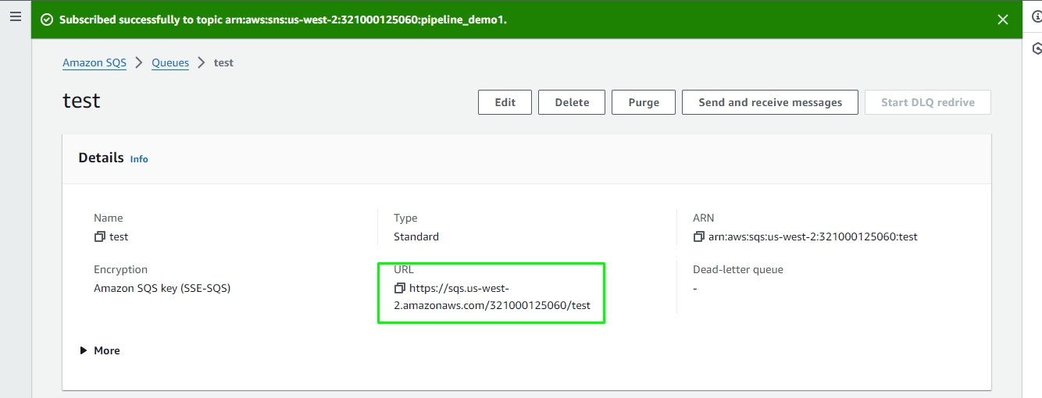Click the test breadcrumb item

tap(223, 62)
